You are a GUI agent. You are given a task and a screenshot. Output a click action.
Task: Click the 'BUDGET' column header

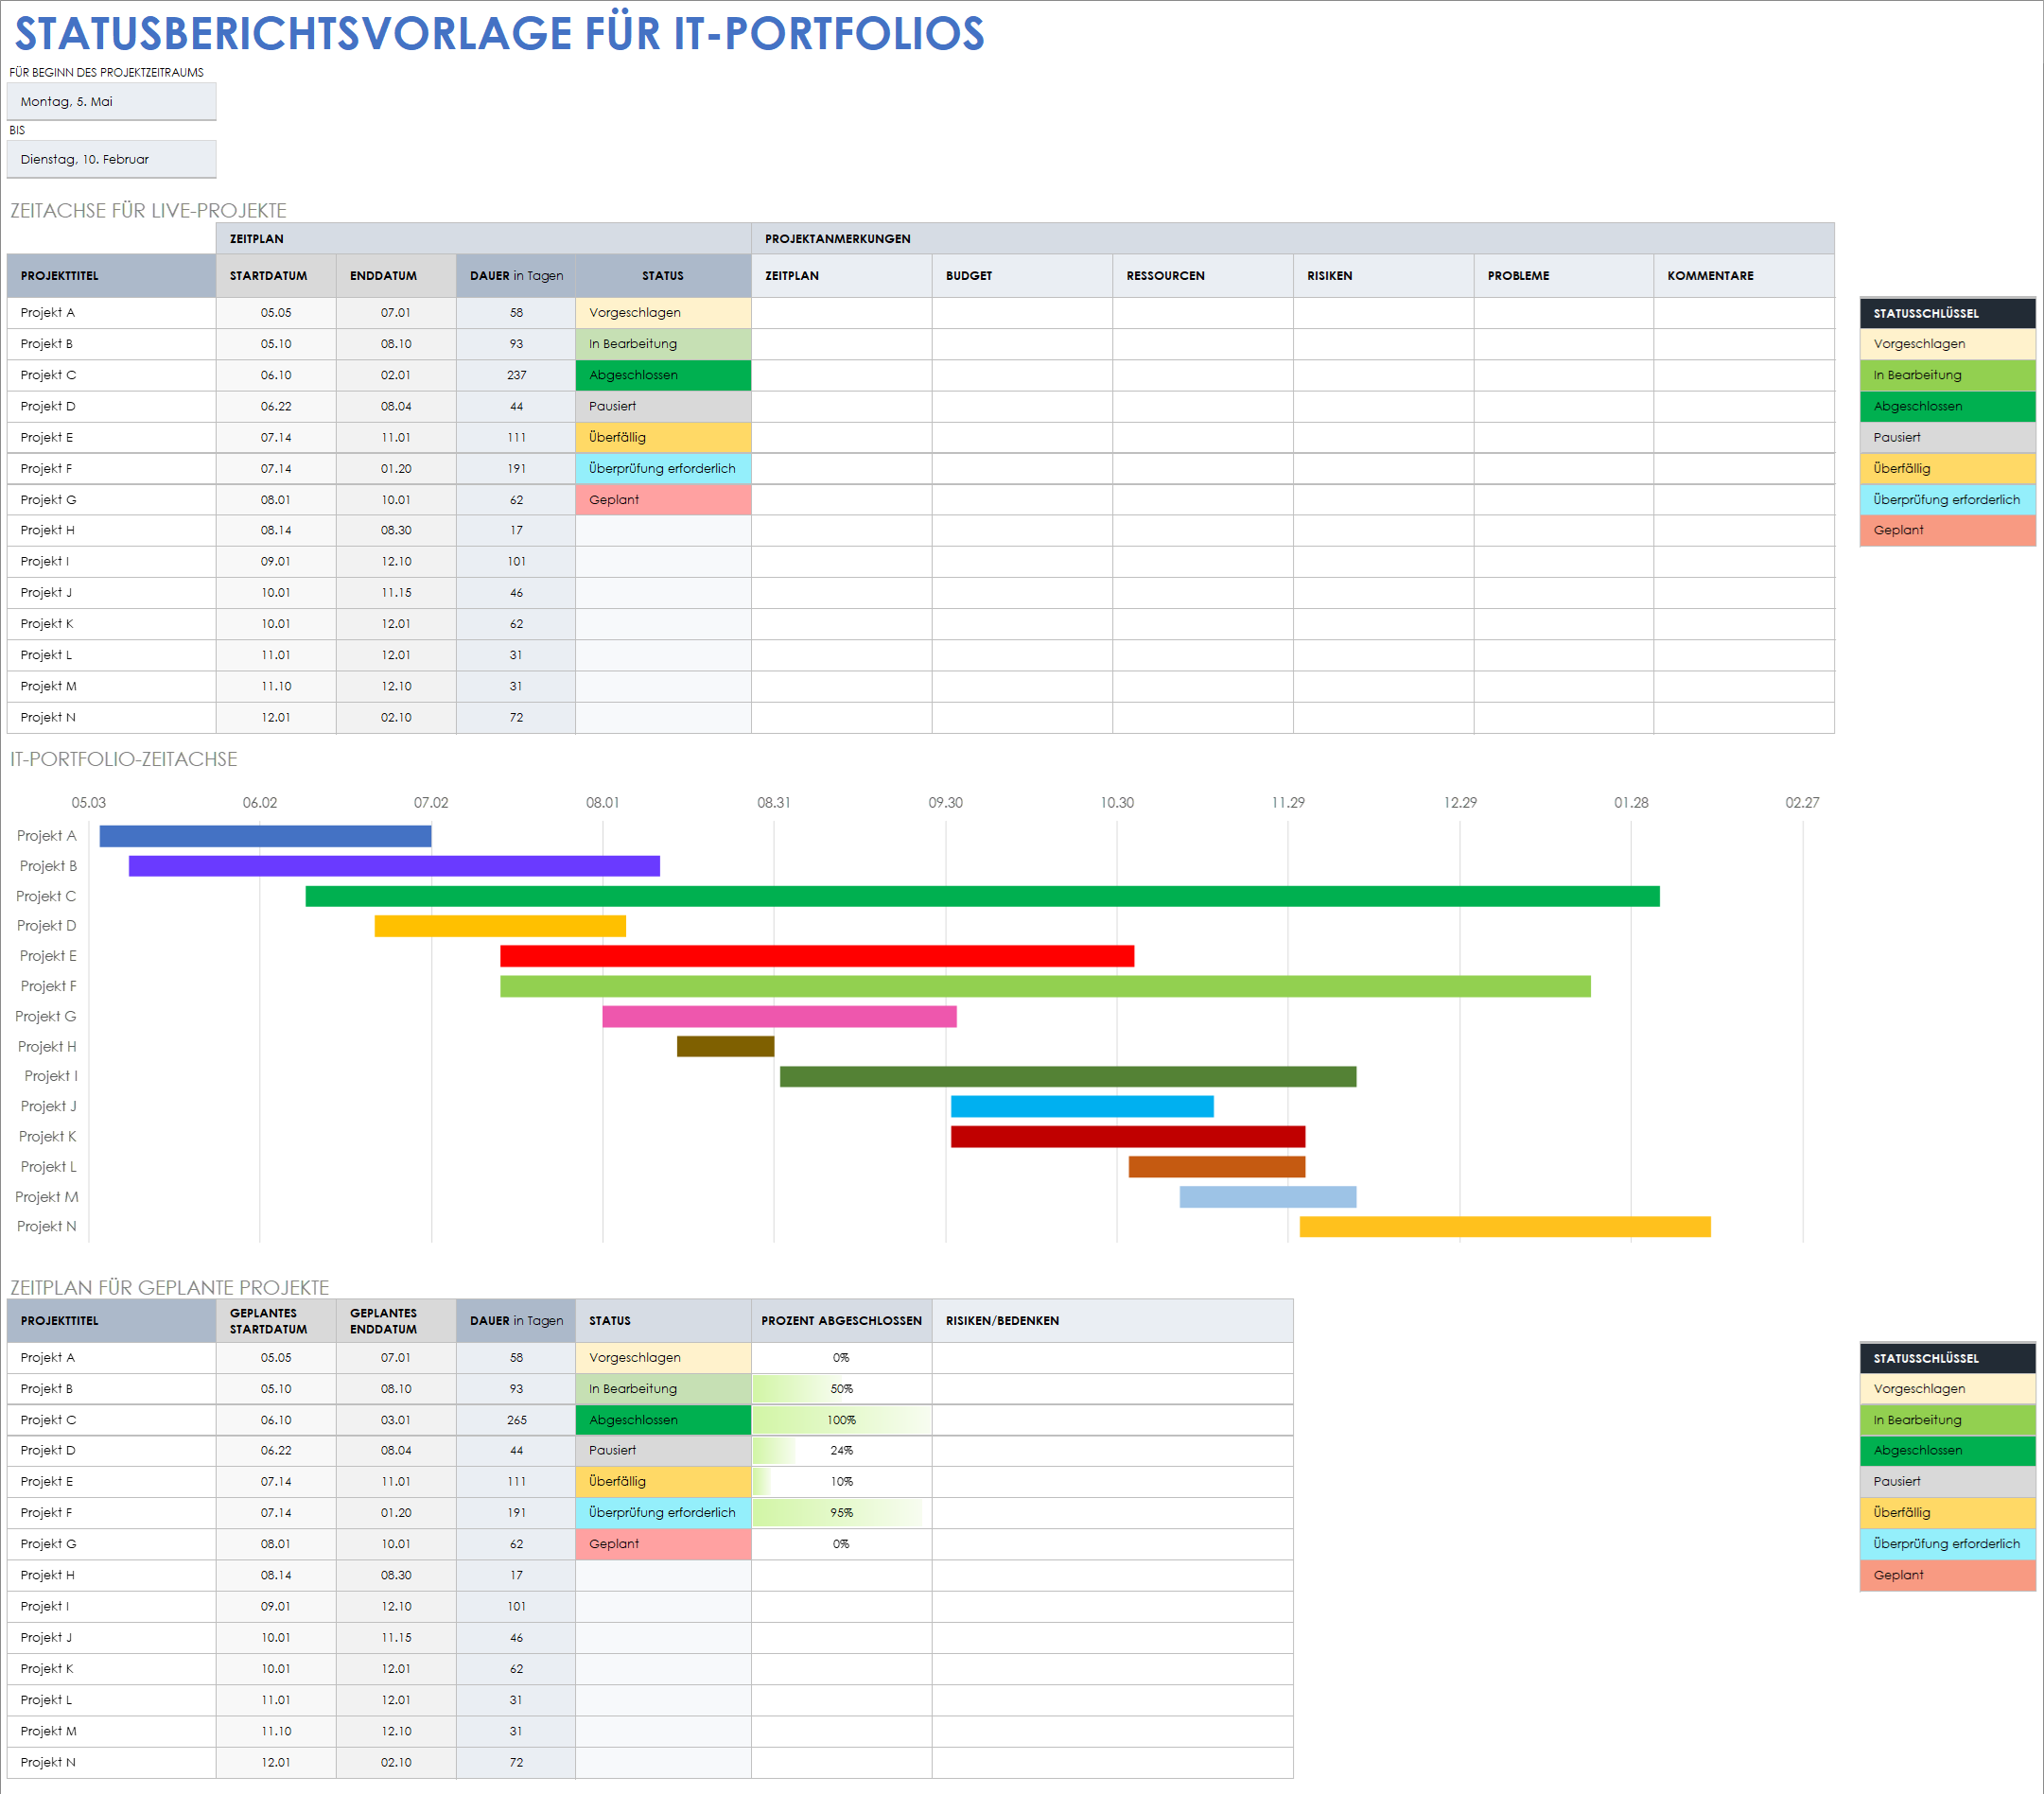pos(1022,276)
